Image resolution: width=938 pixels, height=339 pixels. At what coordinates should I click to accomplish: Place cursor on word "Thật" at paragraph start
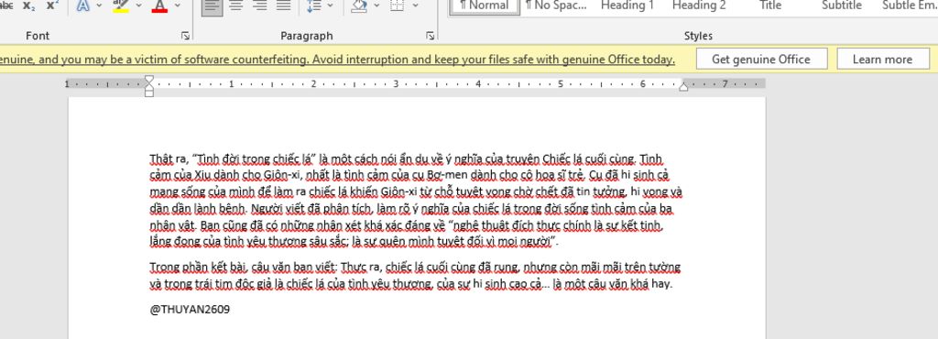coord(161,159)
